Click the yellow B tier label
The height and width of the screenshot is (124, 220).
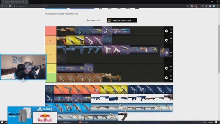pos(51,54)
